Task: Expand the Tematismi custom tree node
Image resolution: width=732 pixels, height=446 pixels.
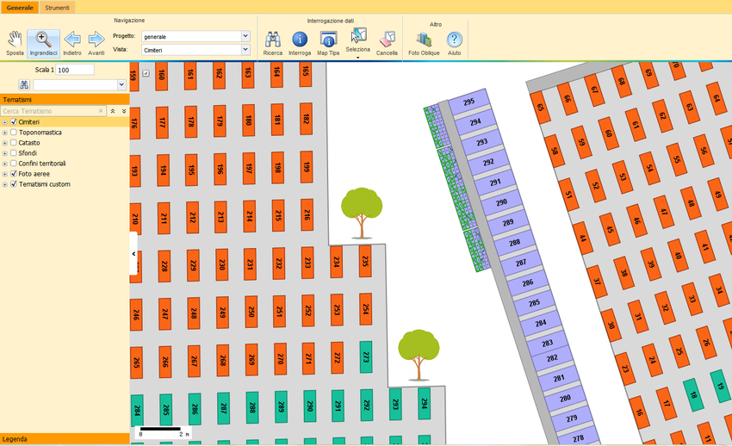Action: [4, 184]
